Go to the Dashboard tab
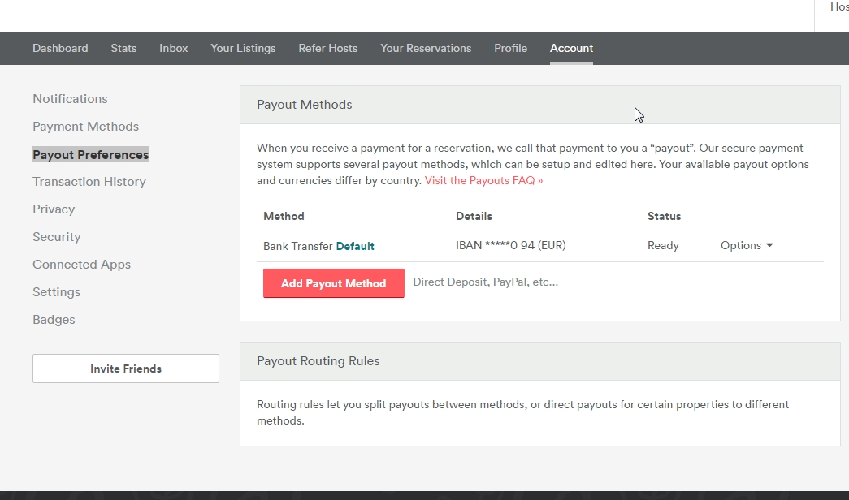The width and height of the screenshot is (849, 500). tap(60, 49)
